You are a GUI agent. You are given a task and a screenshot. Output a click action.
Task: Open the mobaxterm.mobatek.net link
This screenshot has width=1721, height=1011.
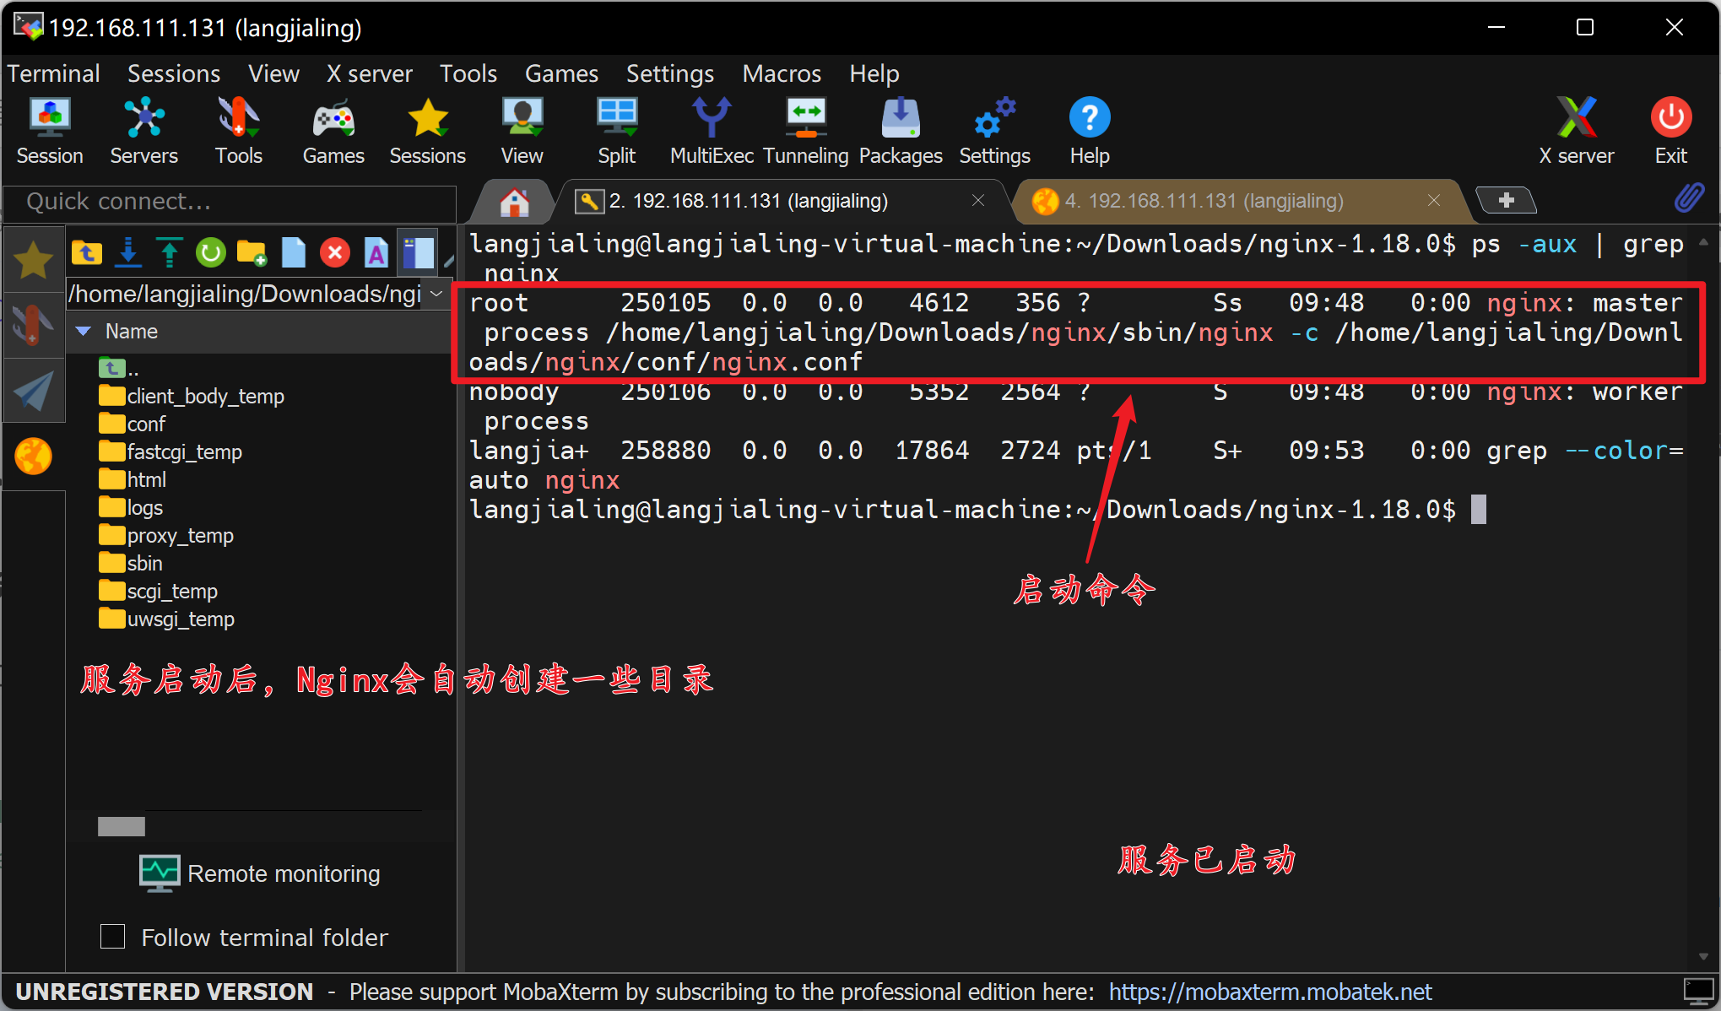click(1270, 992)
